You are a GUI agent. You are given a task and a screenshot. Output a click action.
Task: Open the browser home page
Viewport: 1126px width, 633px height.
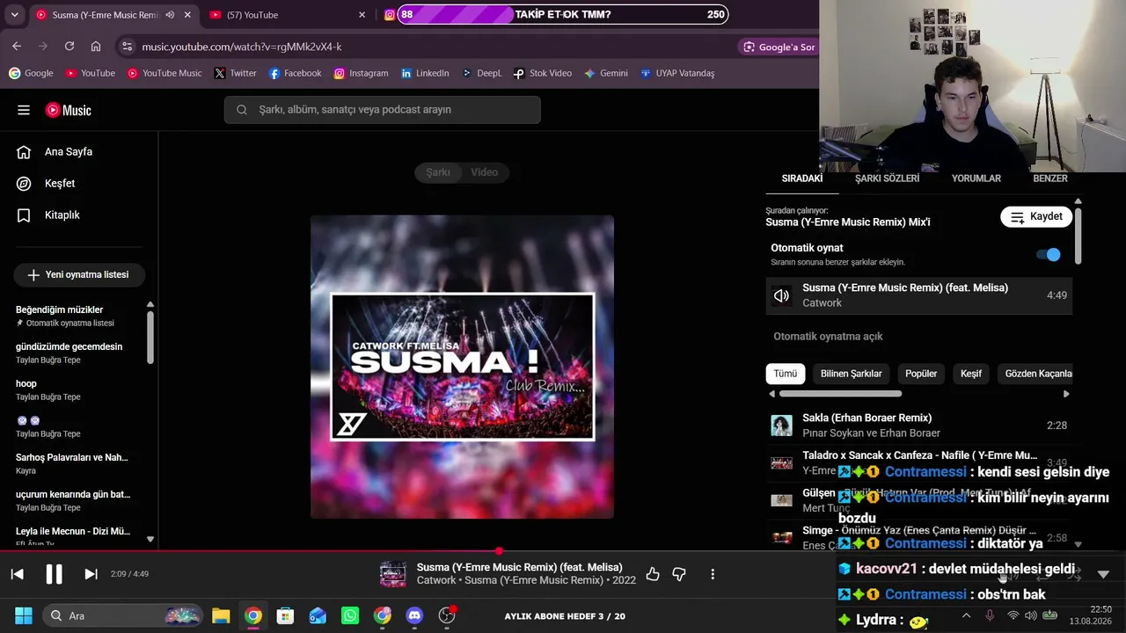click(96, 47)
